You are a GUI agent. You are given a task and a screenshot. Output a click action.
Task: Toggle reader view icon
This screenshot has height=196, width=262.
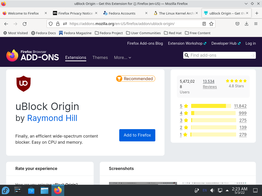pos(204,24)
